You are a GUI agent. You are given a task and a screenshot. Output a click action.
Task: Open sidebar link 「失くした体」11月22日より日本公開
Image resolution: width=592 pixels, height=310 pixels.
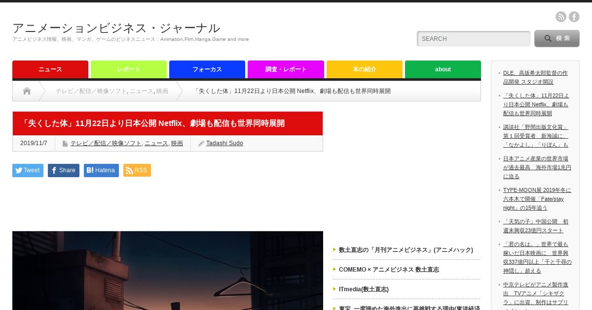(536, 104)
